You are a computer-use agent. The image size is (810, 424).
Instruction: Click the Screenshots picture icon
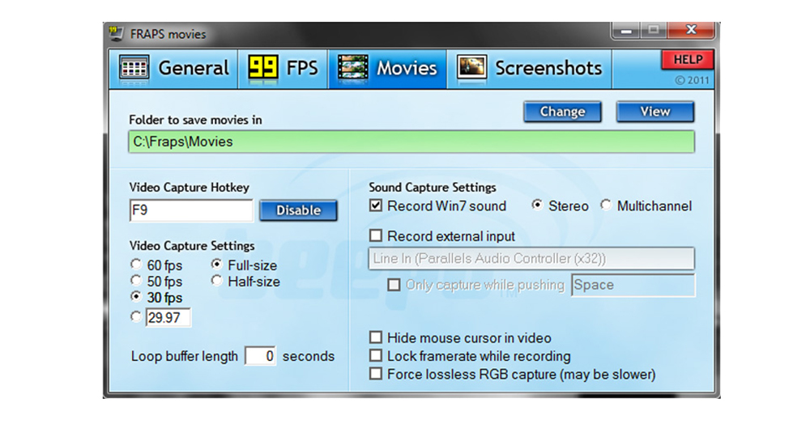471,68
